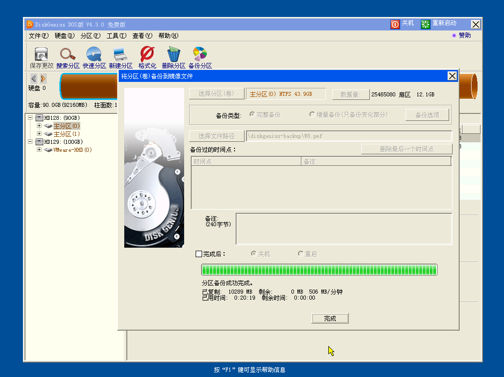Click the 选择文件路径 select file path button
This screenshot has width=504, height=377.
[217, 136]
